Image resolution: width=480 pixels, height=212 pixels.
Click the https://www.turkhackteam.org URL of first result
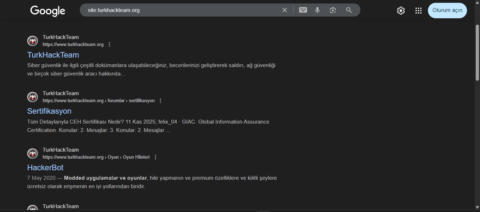pyautogui.click(x=73, y=45)
